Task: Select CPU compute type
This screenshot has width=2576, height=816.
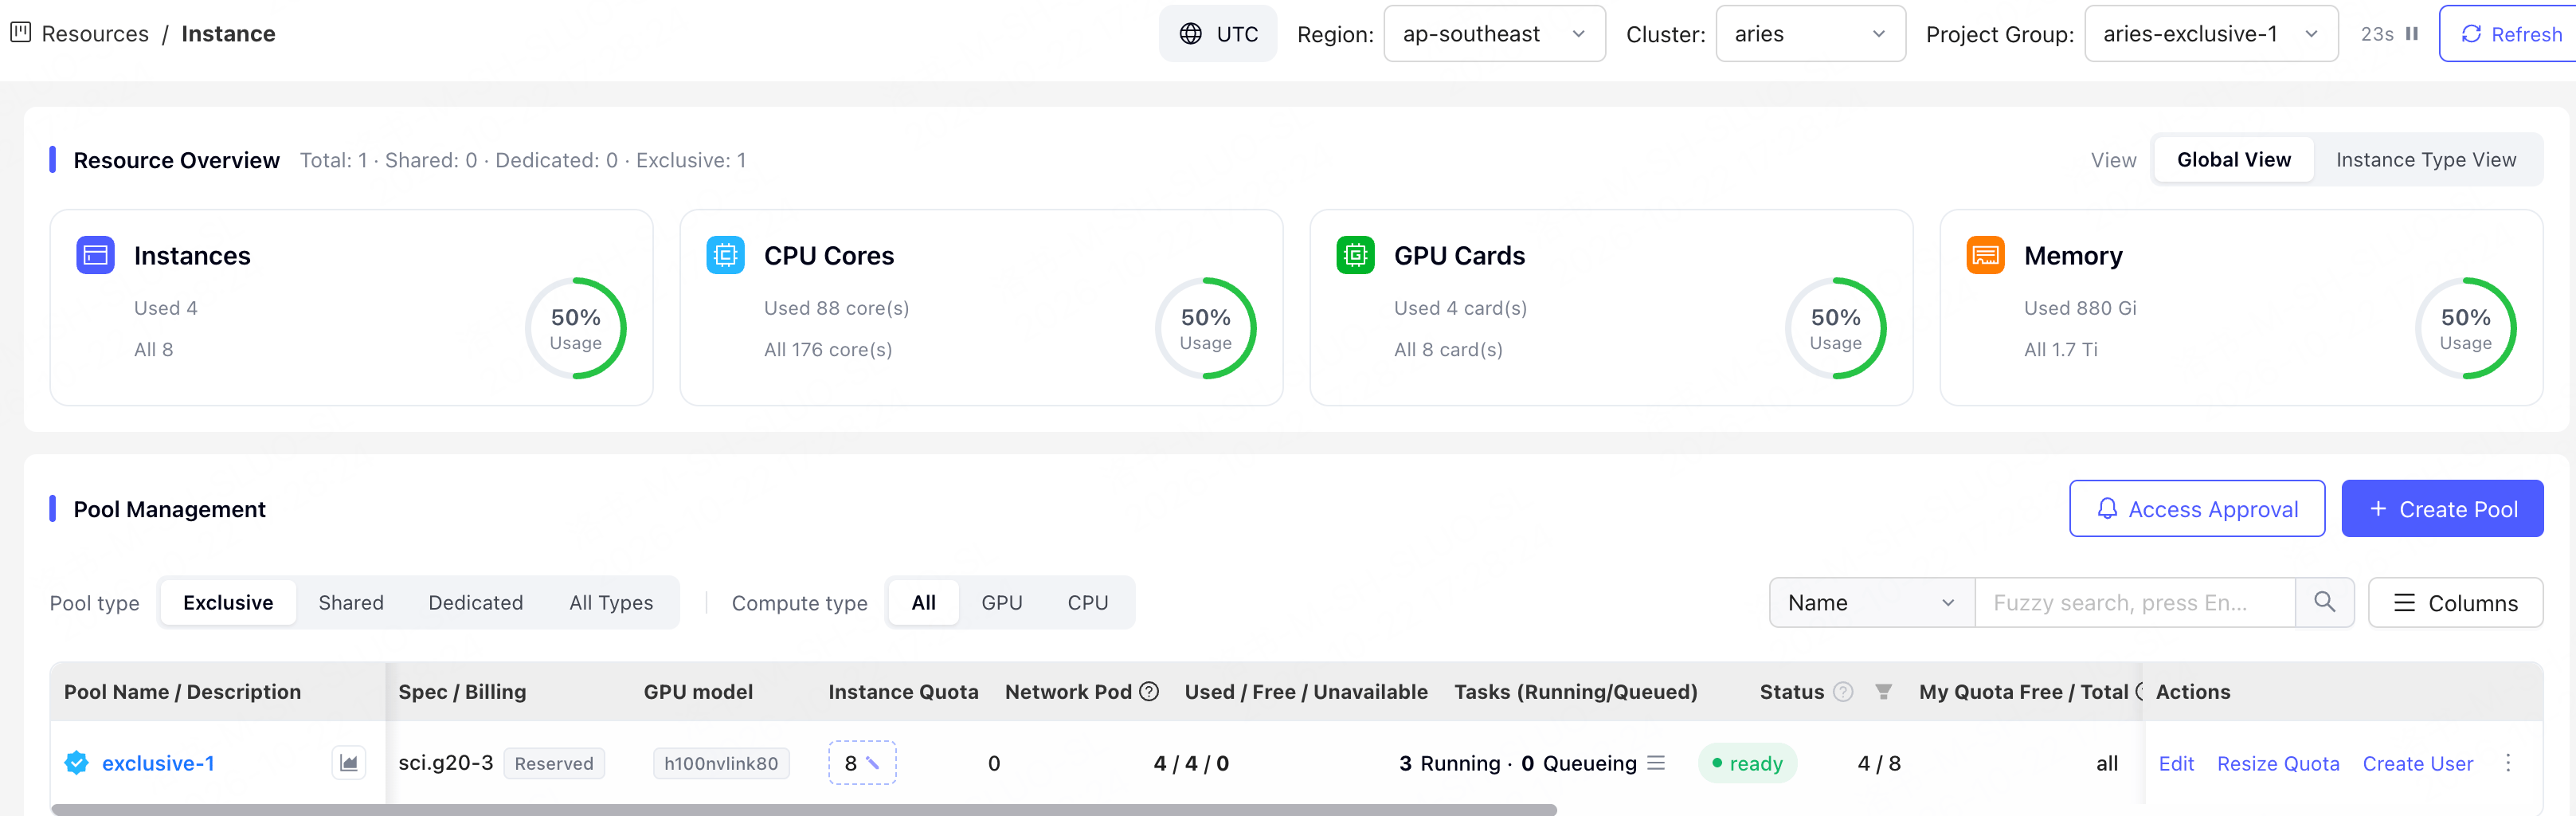Action: tap(1087, 602)
